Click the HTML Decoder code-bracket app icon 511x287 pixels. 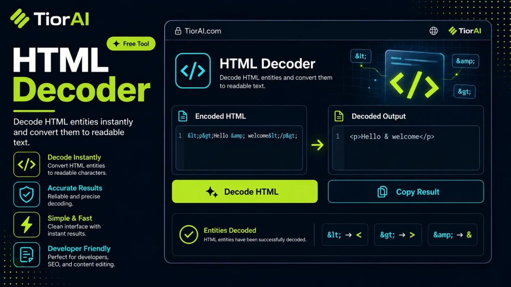click(x=193, y=71)
